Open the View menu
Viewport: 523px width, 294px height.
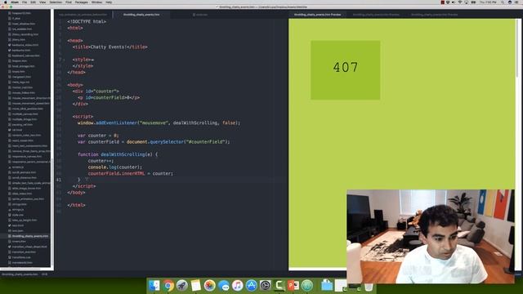(42, 2)
